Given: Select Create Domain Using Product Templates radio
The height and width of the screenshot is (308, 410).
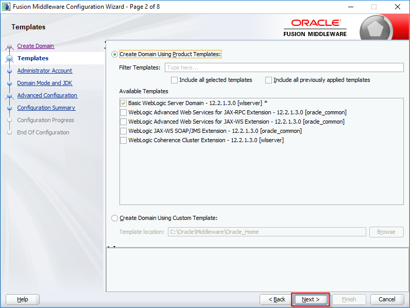Looking at the screenshot, I should pyautogui.click(x=114, y=55).
